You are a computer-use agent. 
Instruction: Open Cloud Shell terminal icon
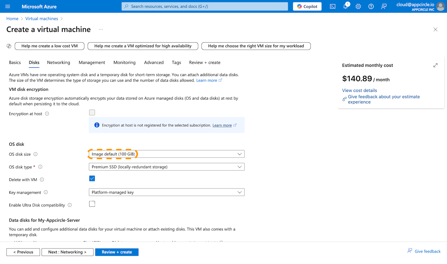point(332,6)
